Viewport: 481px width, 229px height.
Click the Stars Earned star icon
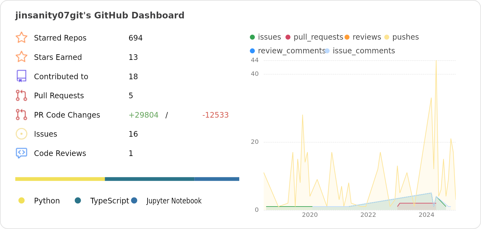click(x=22, y=57)
